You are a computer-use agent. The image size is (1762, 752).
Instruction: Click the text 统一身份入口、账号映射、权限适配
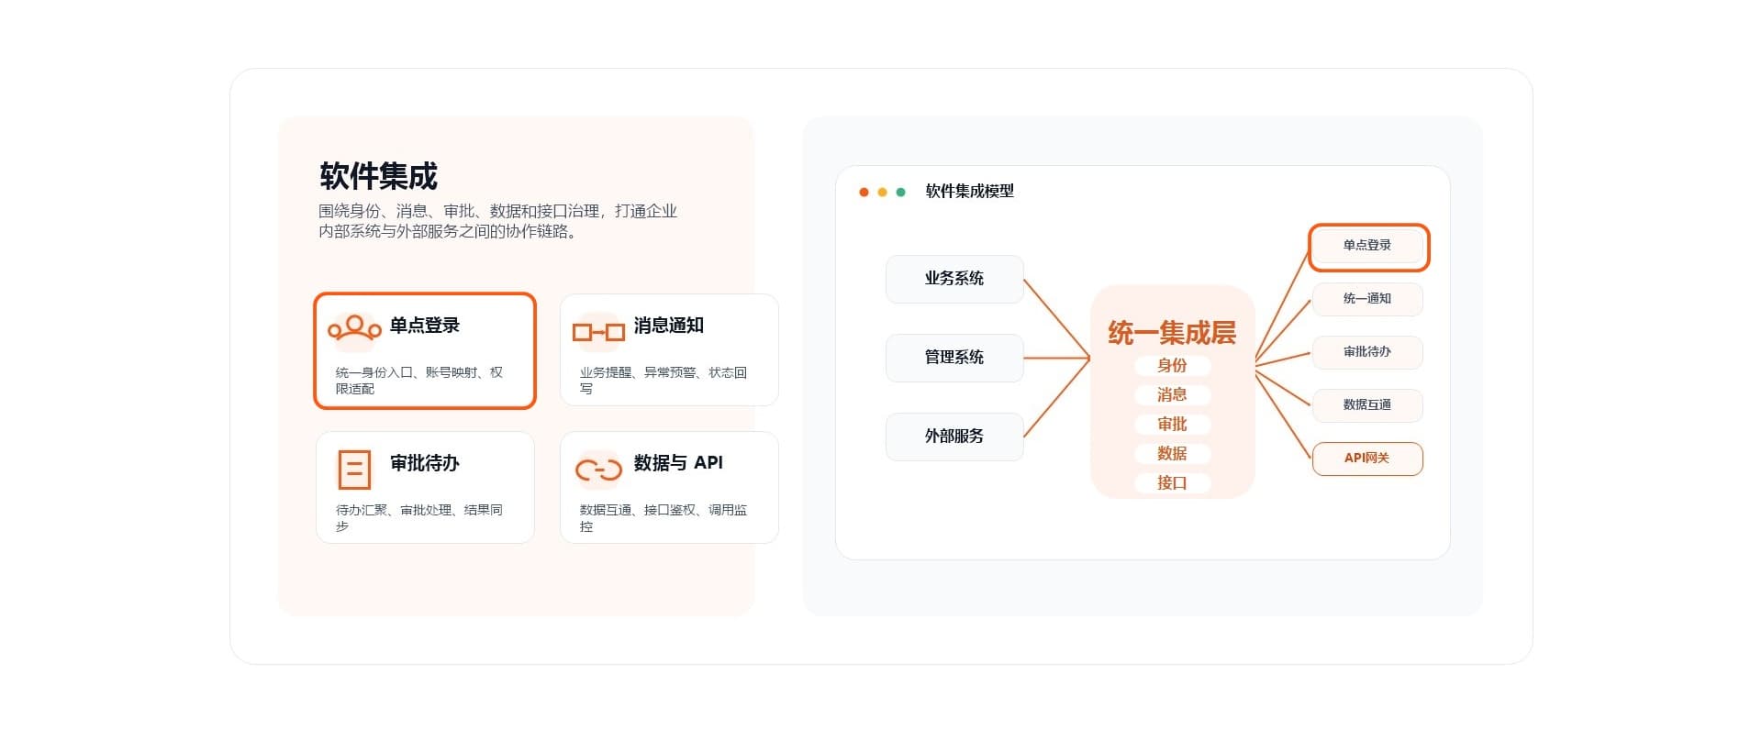click(418, 381)
